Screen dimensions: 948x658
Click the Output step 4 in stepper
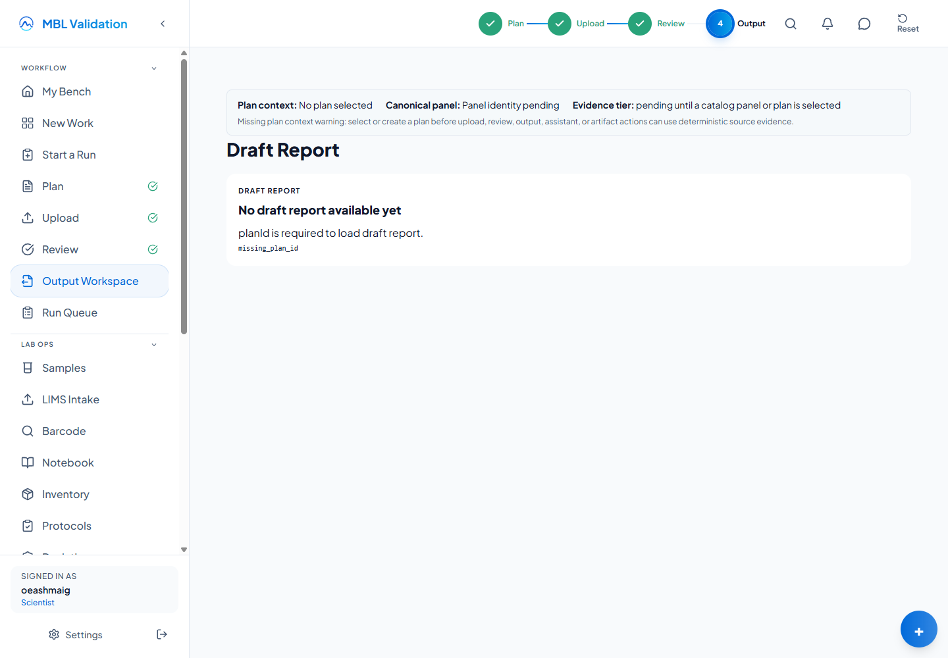pyautogui.click(x=736, y=24)
